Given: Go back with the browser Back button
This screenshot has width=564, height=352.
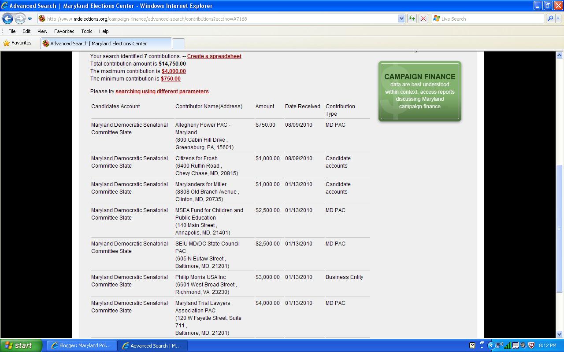Looking at the screenshot, I should (7, 18).
